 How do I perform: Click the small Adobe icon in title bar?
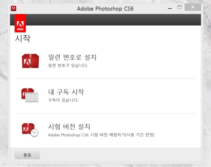pyautogui.click(x=13, y=8)
